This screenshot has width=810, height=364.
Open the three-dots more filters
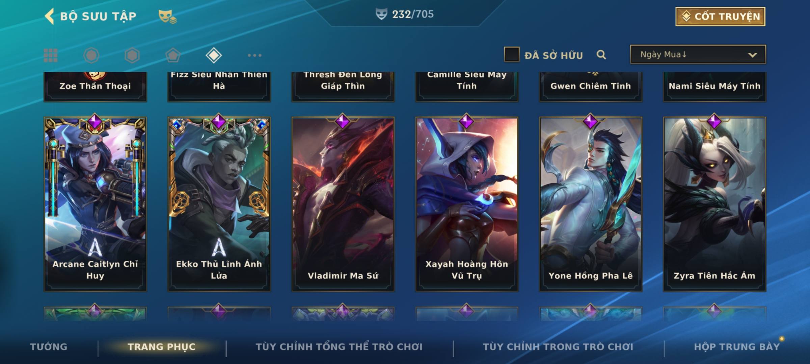[x=254, y=55]
